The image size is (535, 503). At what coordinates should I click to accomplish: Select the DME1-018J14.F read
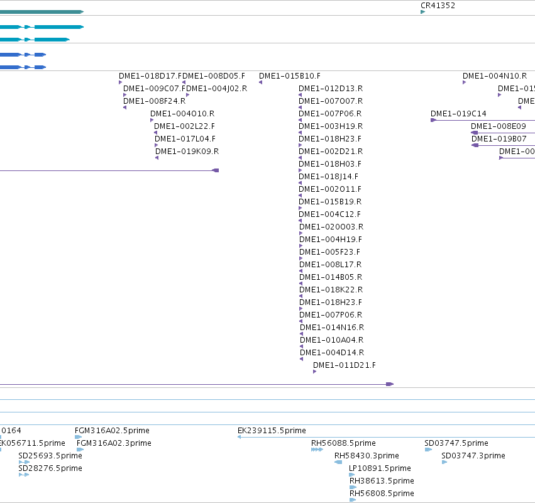[x=328, y=177]
